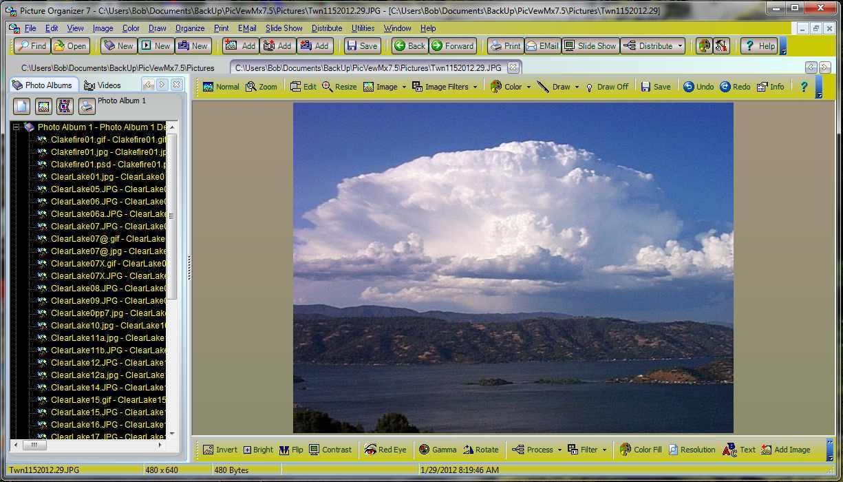Click the Resolution adjustment icon
This screenshot has width=843, height=482.
(x=692, y=449)
